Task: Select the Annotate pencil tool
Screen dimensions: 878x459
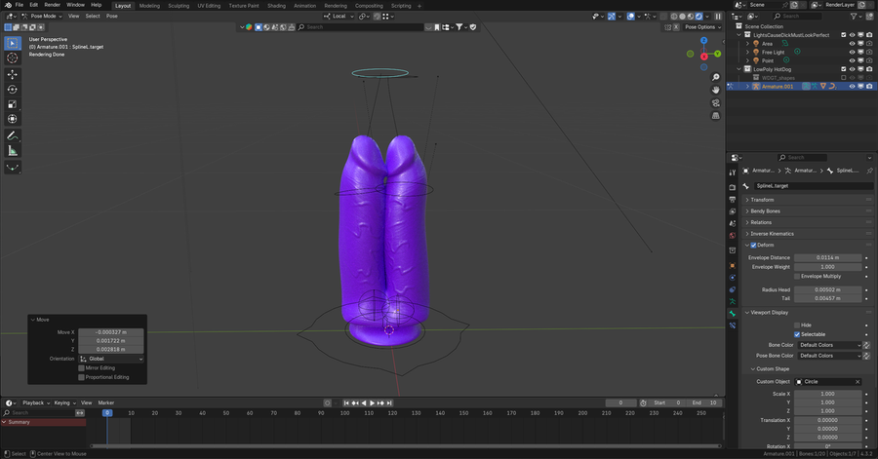Action: tap(13, 135)
